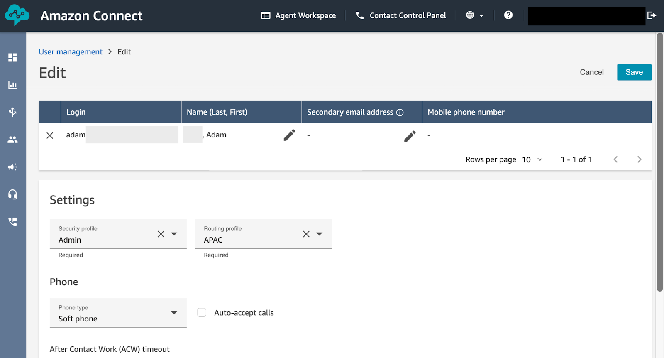
Task: Open the Users icon in sidebar
Action: point(12,140)
